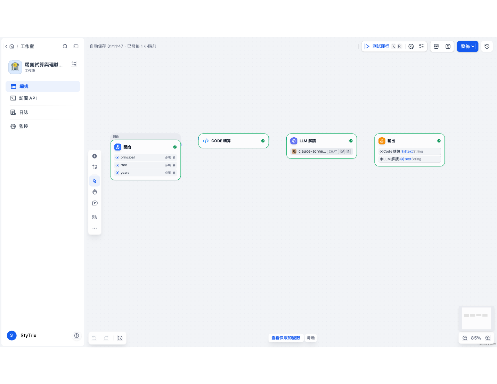This screenshot has height=384, width=497.
Task: Select the CODE 精算 node
Action: [234, 141]
